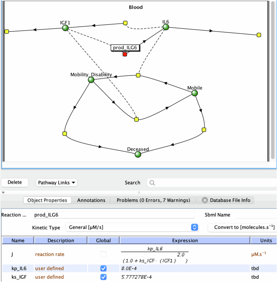Image resolution: width=277 pixels, height=282 pixels.
Task: Switch to the Annotations tab
Action: [91, 200]
